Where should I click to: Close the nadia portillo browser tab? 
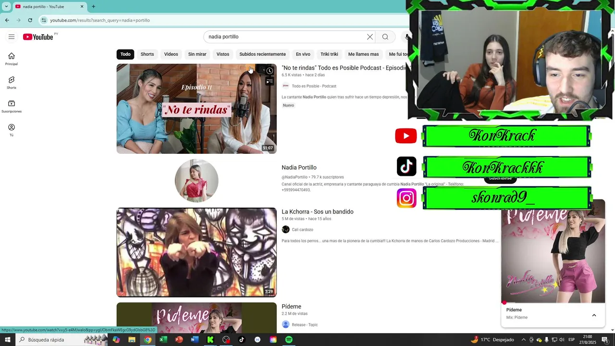82,7
